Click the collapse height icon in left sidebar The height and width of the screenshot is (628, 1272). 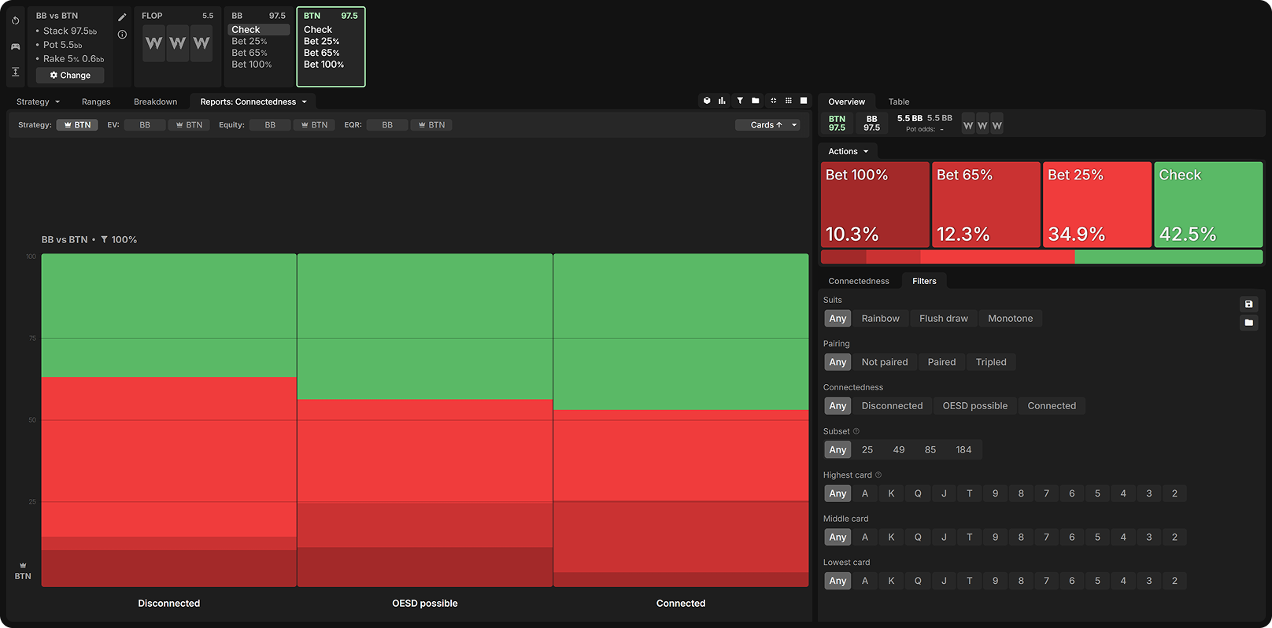[15, 72]
